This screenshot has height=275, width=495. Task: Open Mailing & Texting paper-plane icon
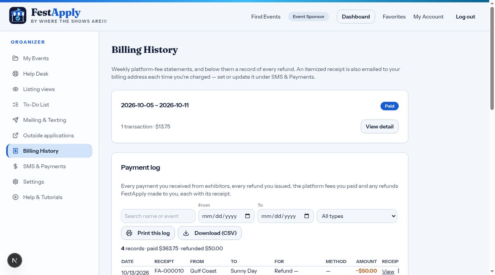(15, 120)
